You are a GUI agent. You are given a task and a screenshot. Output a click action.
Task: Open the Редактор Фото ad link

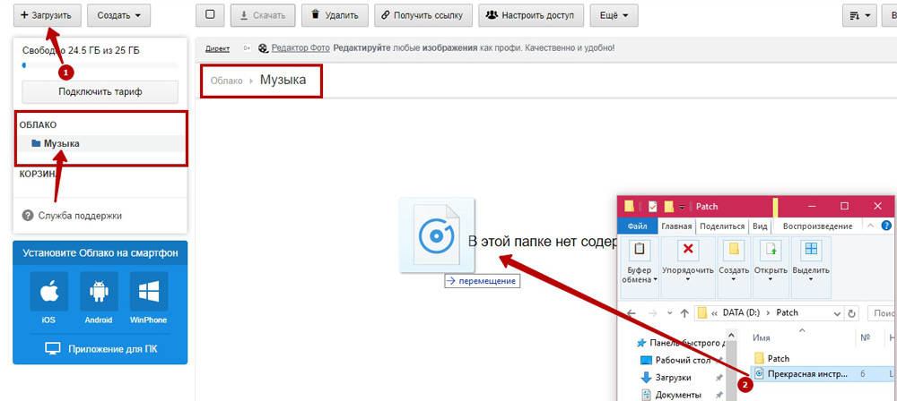click(294, 48)
